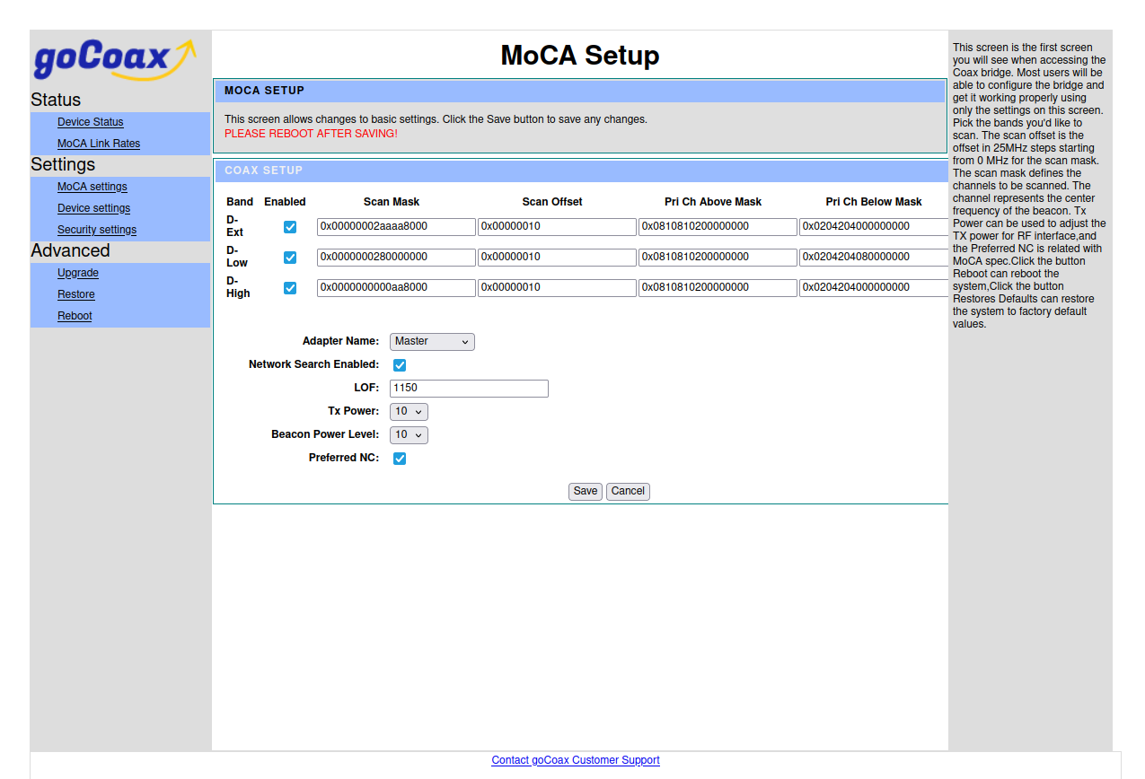
Task: Open the Adapter Name dropdown
Action: point(432,341)
